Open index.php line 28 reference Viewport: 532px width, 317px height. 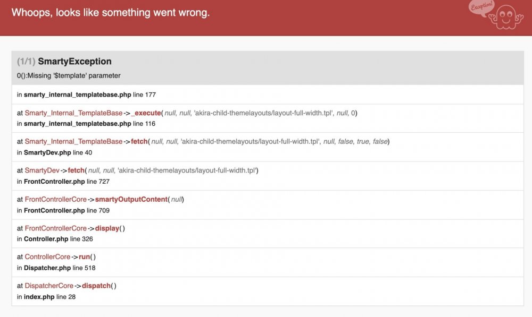49,297
